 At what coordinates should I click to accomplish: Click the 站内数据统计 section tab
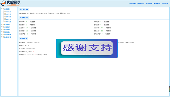coord(24,18)
